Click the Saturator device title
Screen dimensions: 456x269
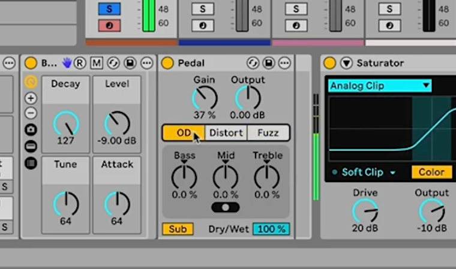pos(380,63)
